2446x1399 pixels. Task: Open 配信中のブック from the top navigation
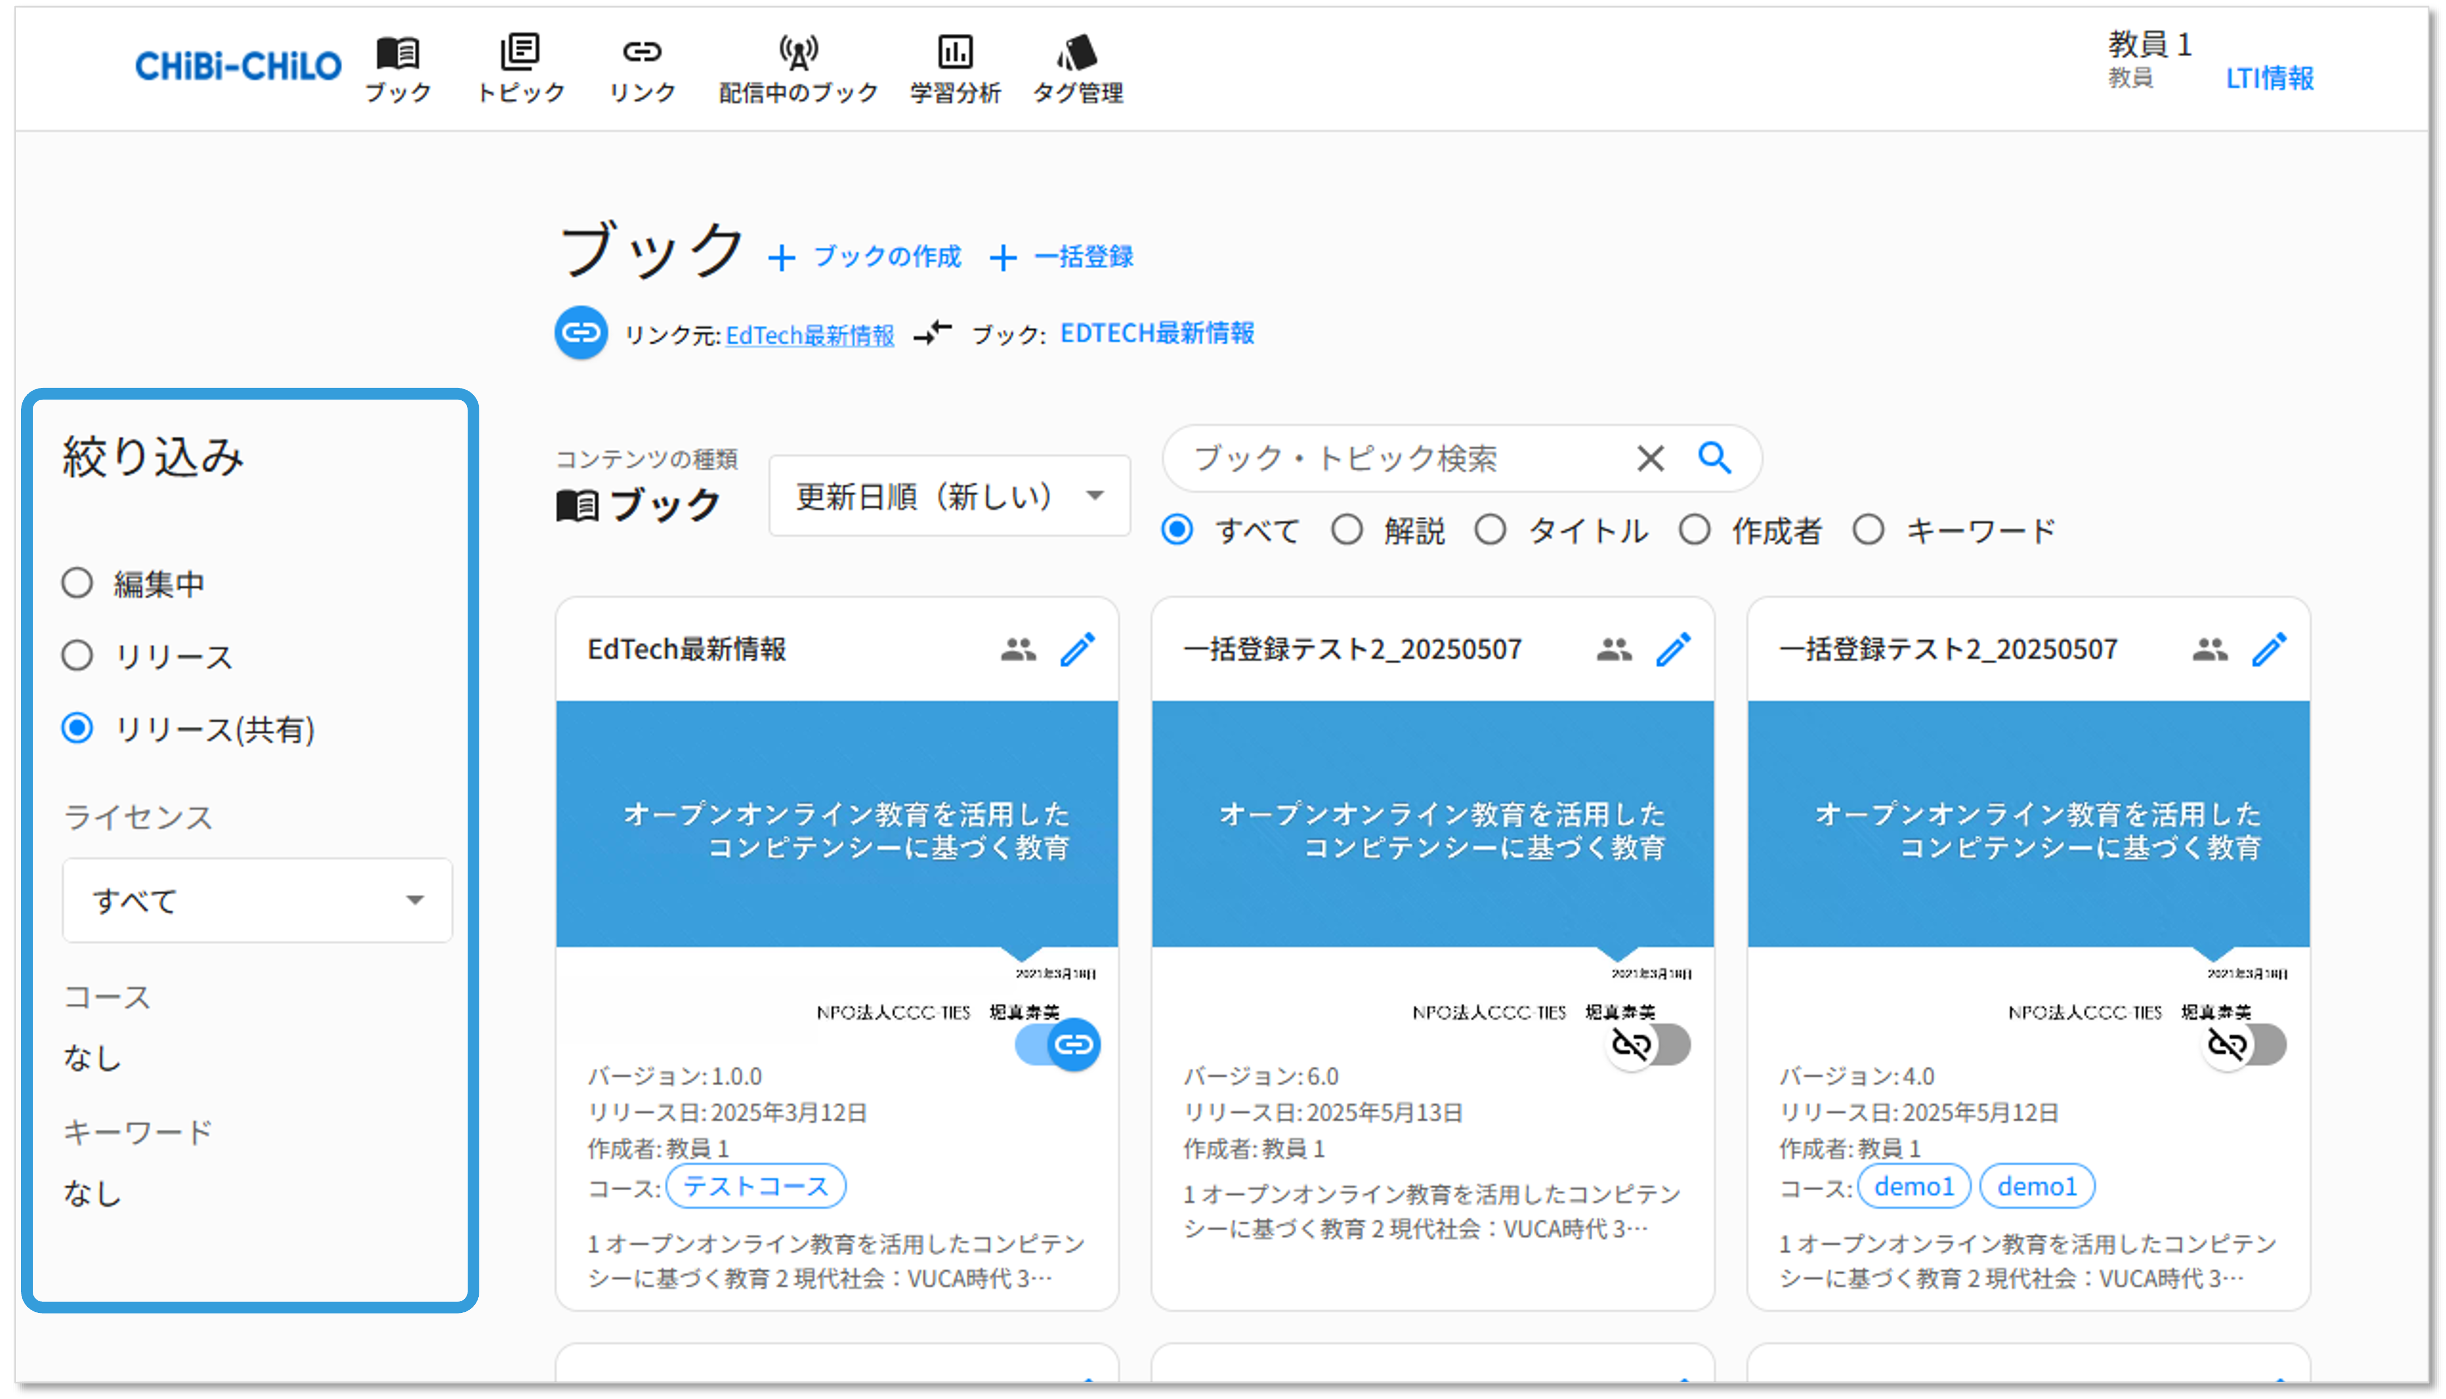click(x=798, y=67)
